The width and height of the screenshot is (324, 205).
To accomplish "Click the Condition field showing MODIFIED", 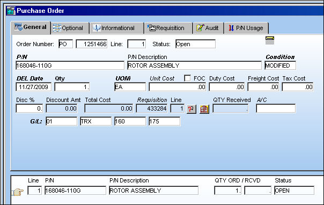I will 280,65.
